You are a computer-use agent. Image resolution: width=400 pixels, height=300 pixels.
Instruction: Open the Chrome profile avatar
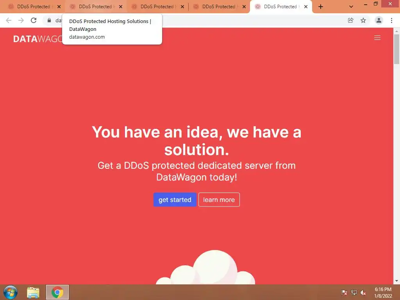(379, 20)
